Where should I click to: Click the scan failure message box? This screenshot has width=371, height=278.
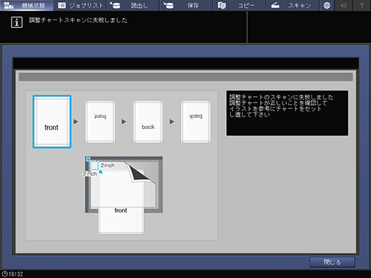(287, 113)
